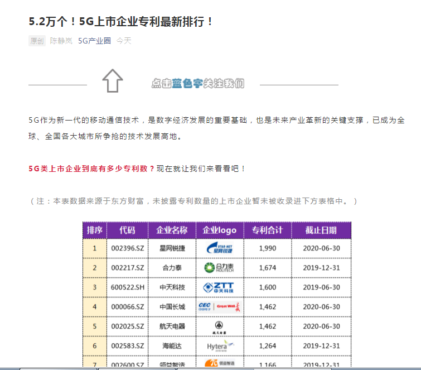Click the 截止日期 column header

coord(321,230)
